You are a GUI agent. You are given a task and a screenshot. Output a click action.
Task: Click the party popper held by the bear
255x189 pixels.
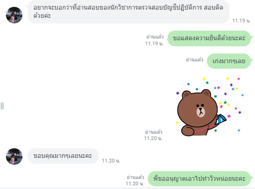[x=220, y=119]
